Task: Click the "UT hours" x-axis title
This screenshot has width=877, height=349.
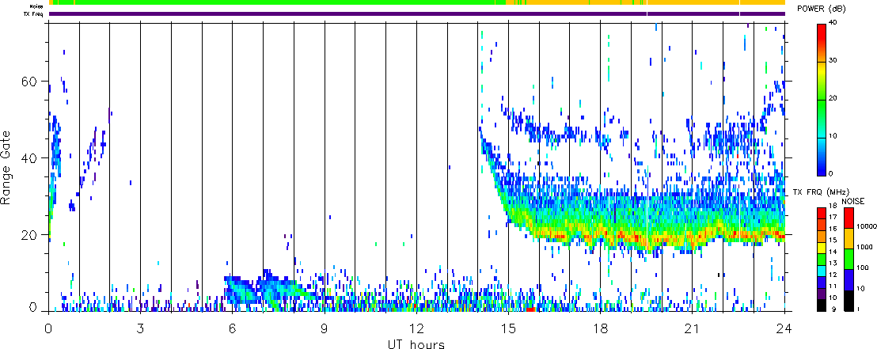Action: (x=416, y=343)
